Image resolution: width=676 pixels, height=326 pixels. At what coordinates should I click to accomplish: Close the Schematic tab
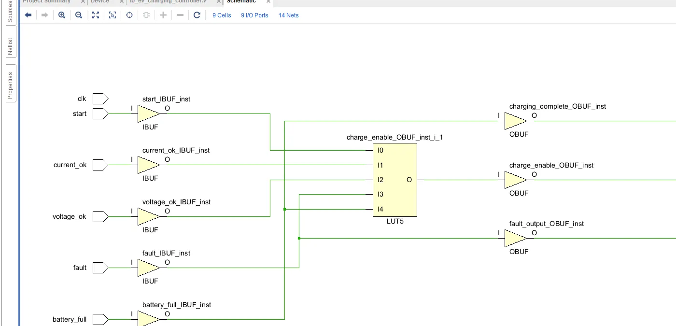coord(268,2)
